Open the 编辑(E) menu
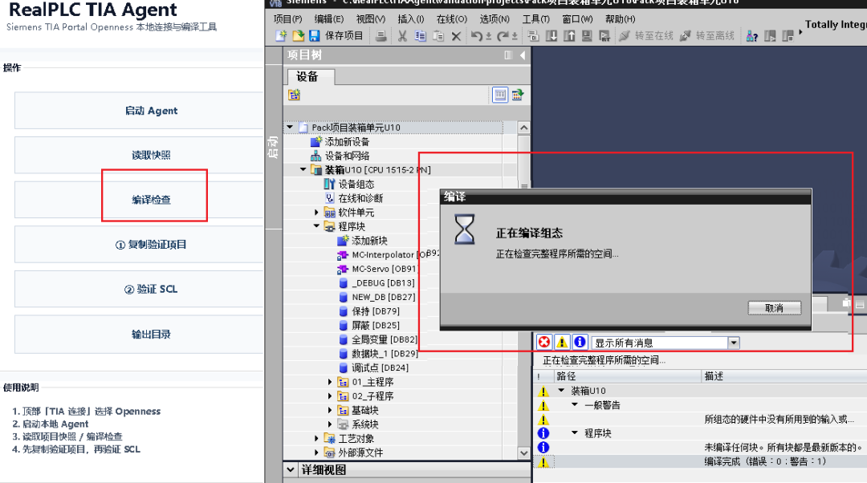867x483 pixels. pyautogui.click(x=329, y=18)
